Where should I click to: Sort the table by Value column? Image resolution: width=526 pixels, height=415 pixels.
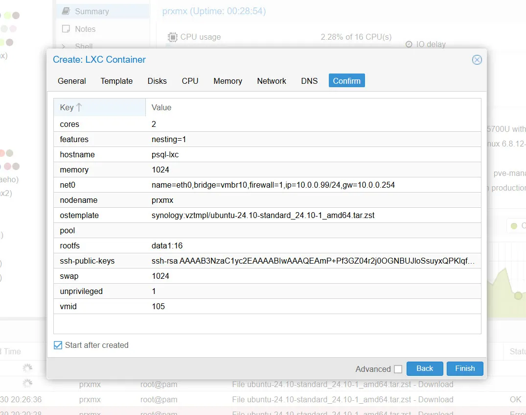point(161,107)
